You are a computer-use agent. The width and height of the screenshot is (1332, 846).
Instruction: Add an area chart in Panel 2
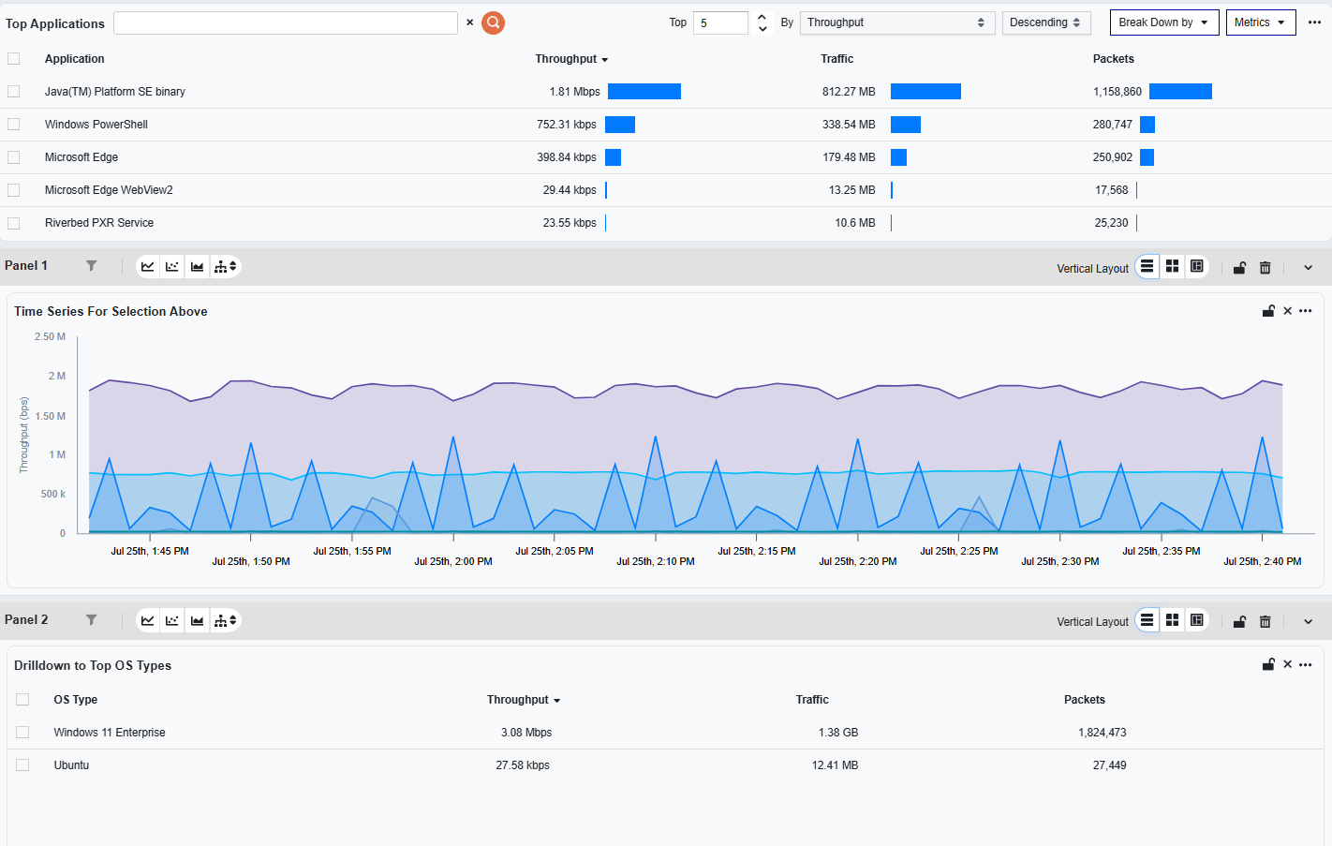[x=197, y=621]
